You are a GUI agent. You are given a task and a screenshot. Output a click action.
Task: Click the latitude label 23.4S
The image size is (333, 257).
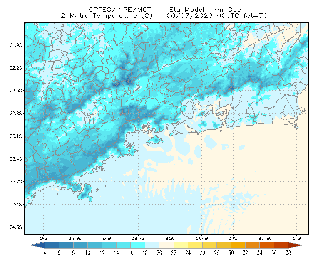pyautogui.click(x=16, y=159)
